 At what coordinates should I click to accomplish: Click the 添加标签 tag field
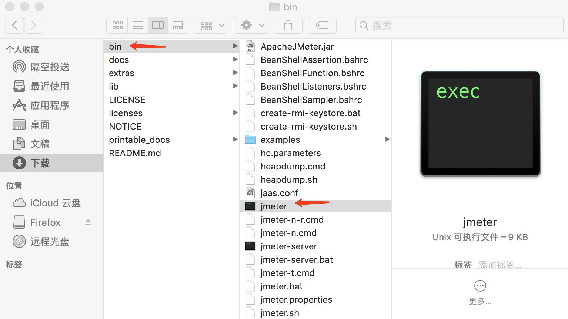point(500,265)
